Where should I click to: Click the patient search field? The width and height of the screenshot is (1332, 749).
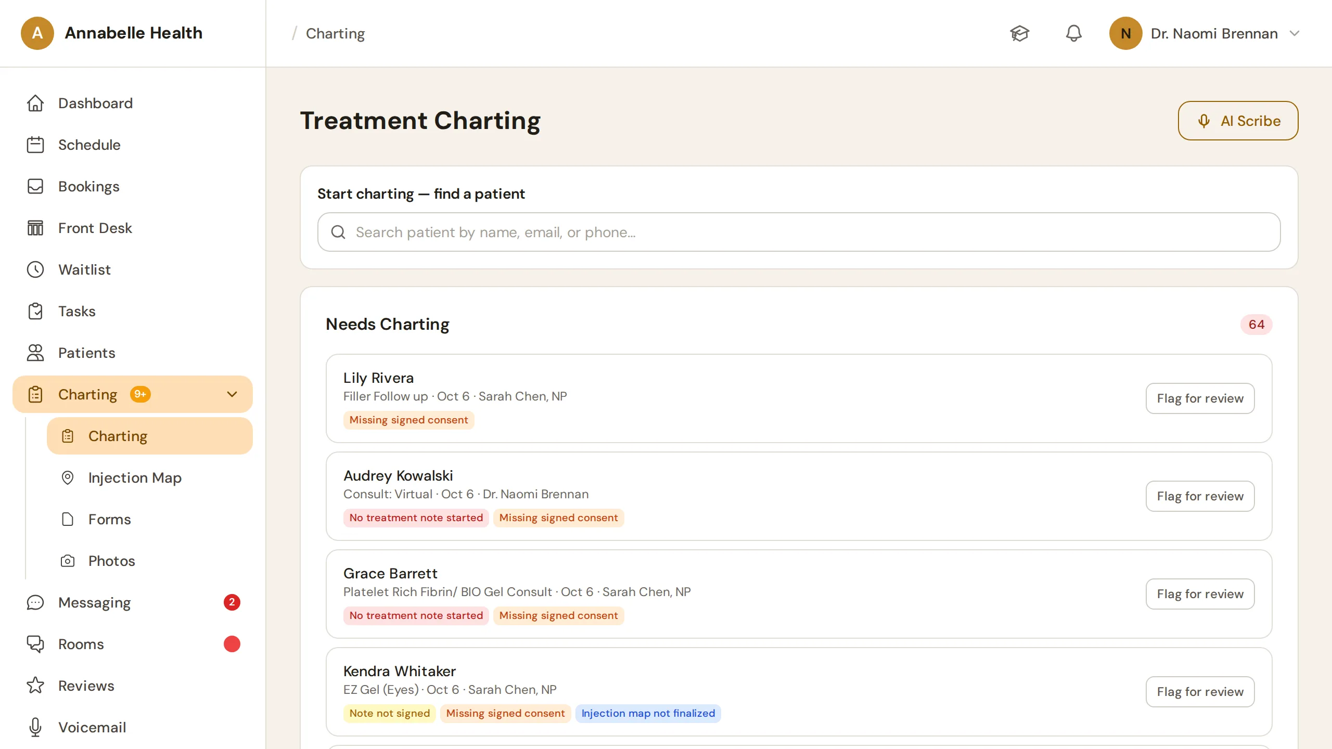click(799, 232)
